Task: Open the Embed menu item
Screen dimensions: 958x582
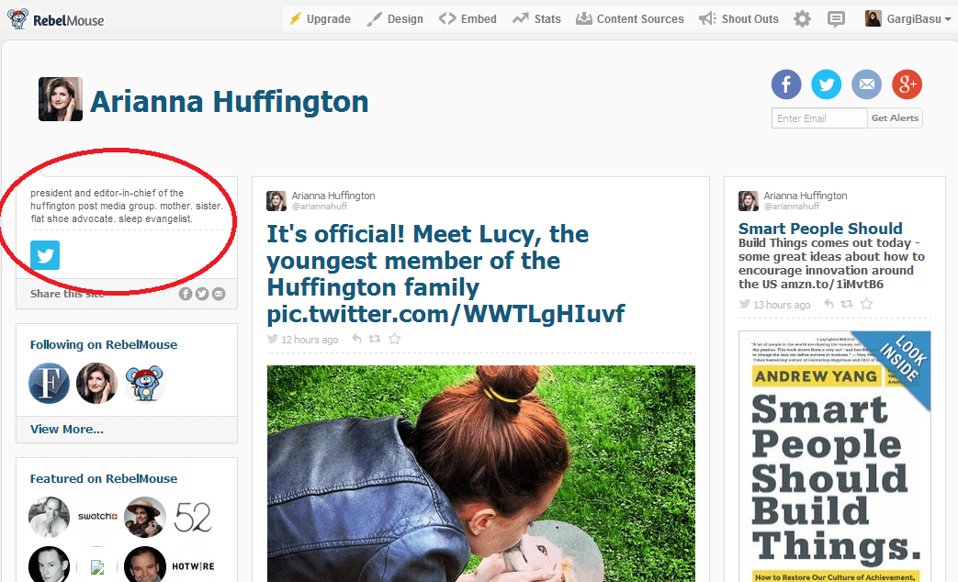Action: (x=468, y=19)
